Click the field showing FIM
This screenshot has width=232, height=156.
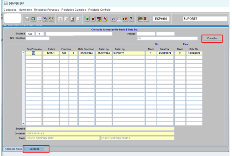point(167,38)
